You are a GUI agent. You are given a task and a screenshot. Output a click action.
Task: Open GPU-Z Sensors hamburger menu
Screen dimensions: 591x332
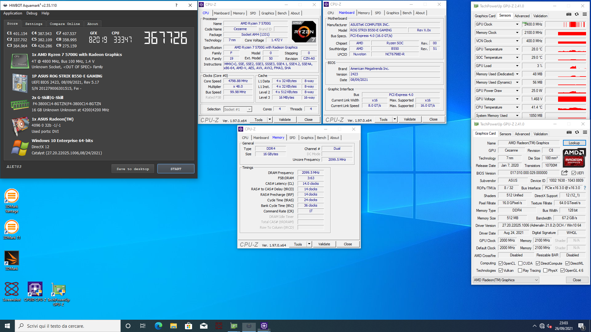point(585,14)
